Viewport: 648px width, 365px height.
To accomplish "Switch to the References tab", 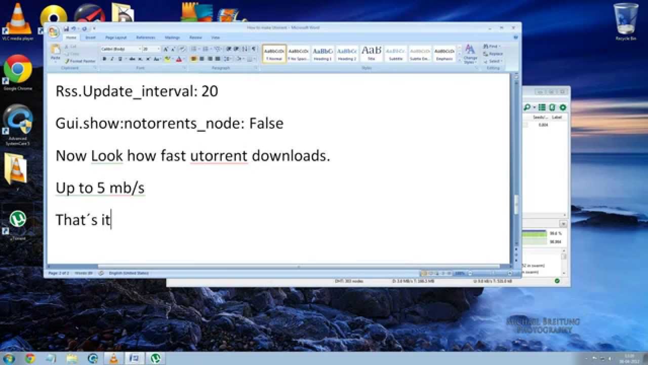I will pos(145,38).
